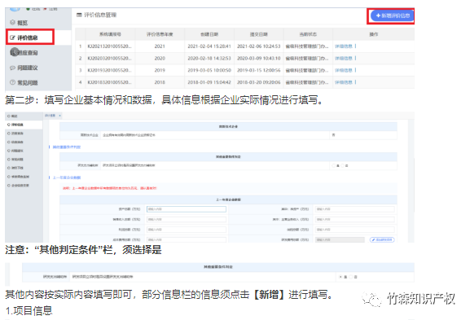Image resolution: width=470 pixels, height=320 pixels.
Task: Click the blue 上一年度企业数据 section heading
Action: (67, 178)
